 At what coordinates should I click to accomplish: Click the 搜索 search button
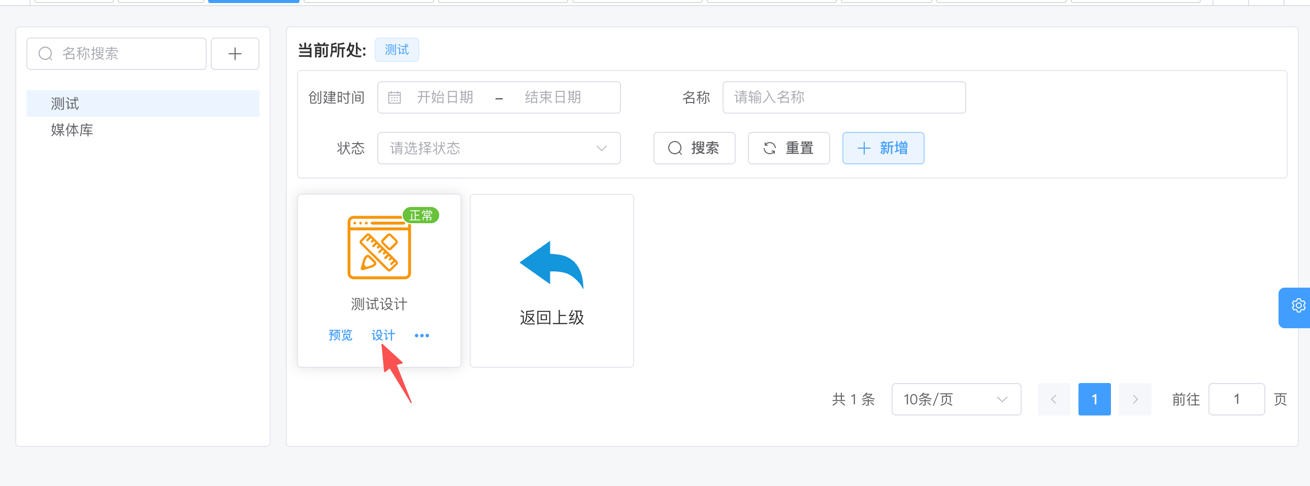pos(694,148)
